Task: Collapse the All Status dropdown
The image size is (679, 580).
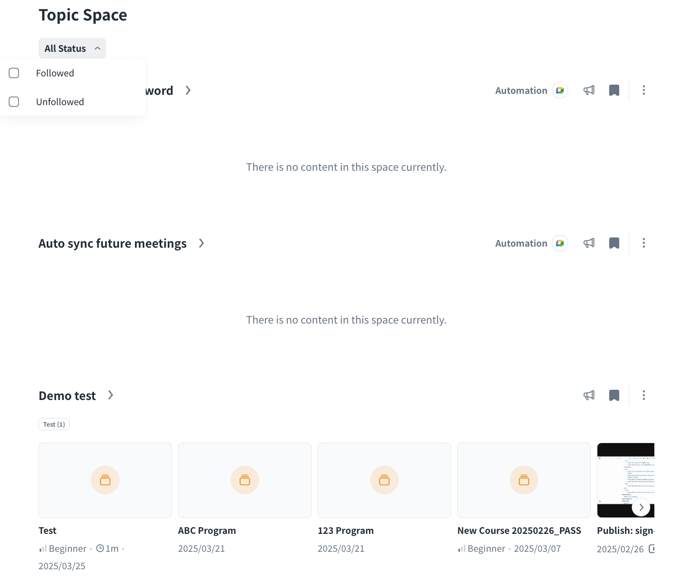Action: coord(72,48)
